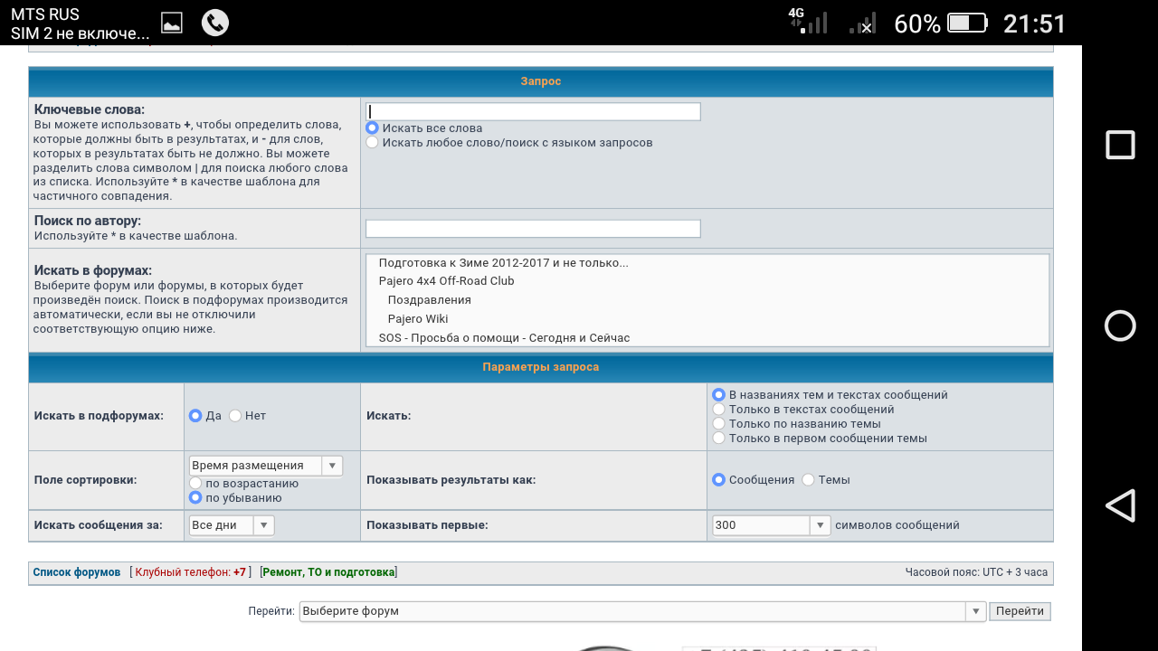
Task: Choose 'Нет' for searching in subforums
Action: pos(235,416)
